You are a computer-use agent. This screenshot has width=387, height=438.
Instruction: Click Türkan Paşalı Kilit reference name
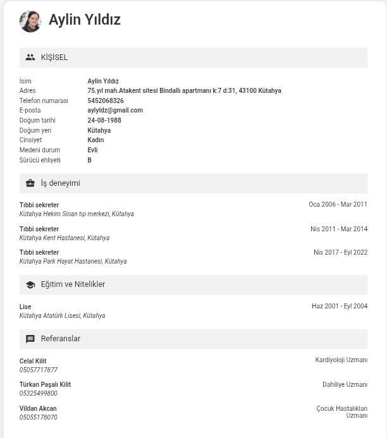tap(45, 385)
